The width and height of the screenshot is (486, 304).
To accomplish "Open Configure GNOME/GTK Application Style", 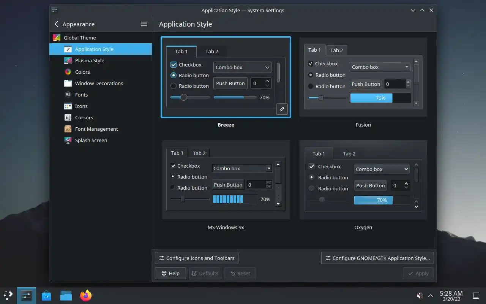I will point(377,258).
